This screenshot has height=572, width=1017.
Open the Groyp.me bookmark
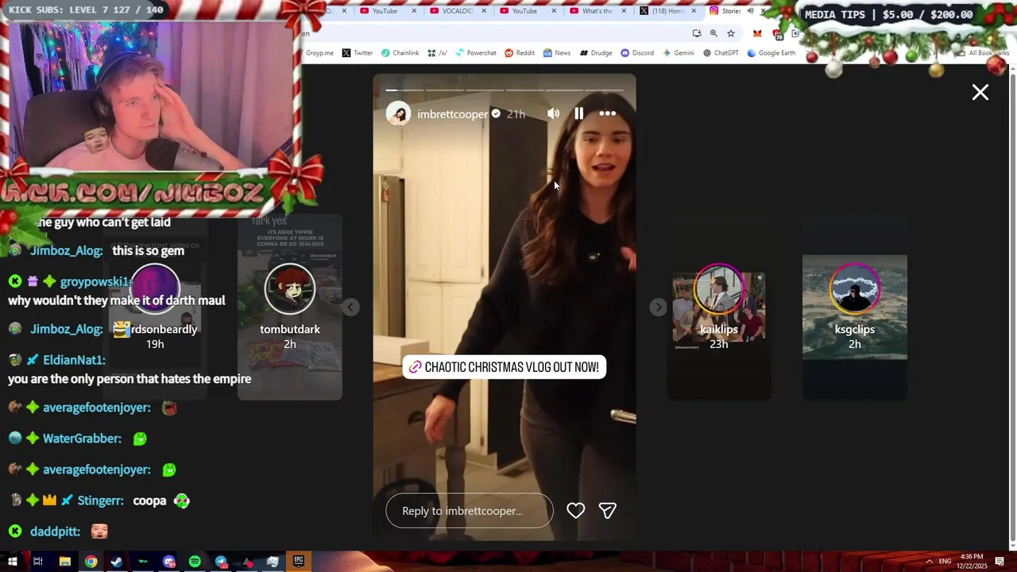[319, 53]
